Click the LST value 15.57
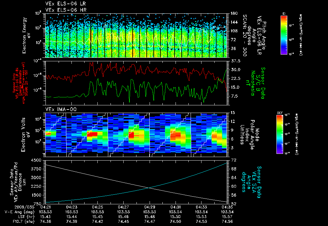The height and width of the screenshot is (226, 328). click(x=227, y=217)
